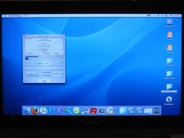Click the VTS_01_1.VOB filename text

44,46
